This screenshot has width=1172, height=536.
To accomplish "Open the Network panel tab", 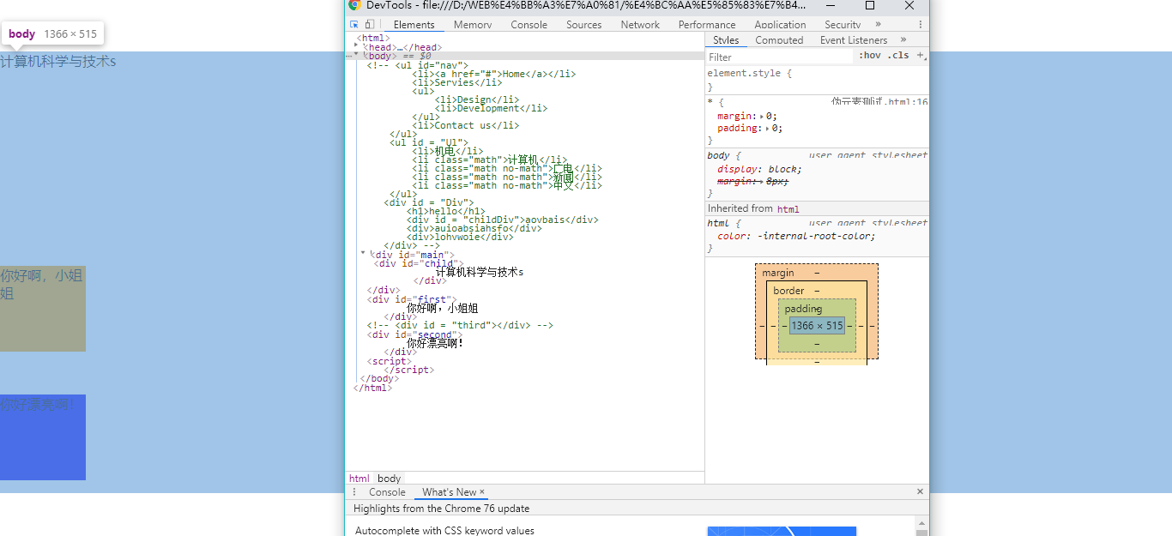I will click(640, 24).
